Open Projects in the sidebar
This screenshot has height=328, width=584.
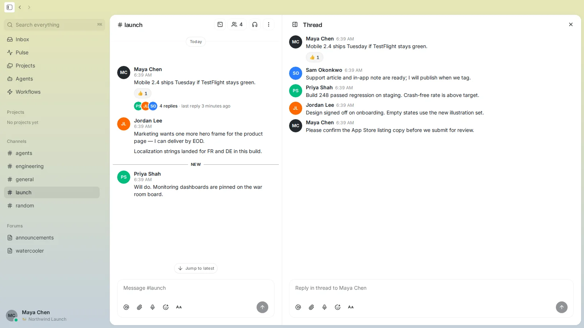pos(52,66)
